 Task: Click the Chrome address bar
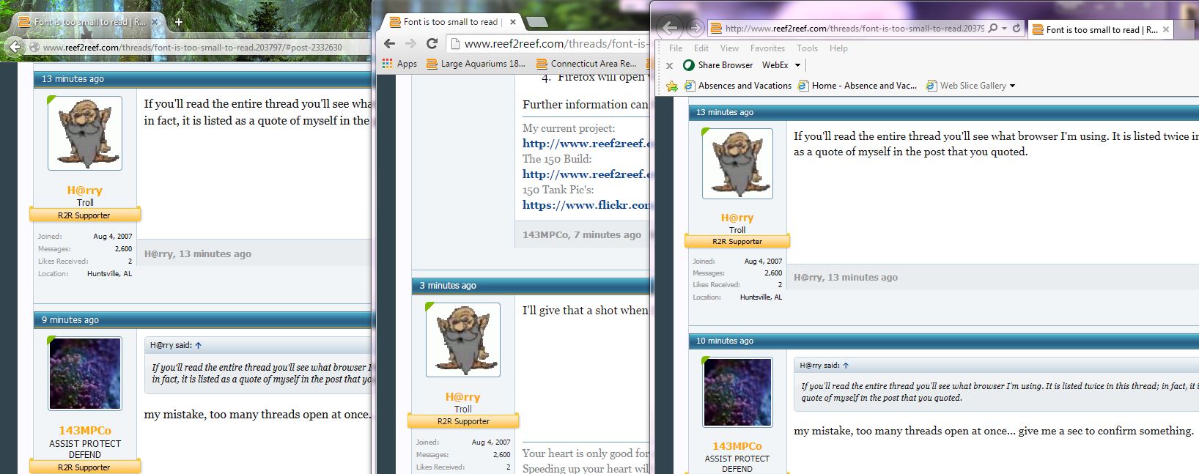click(x=550, y=44)
